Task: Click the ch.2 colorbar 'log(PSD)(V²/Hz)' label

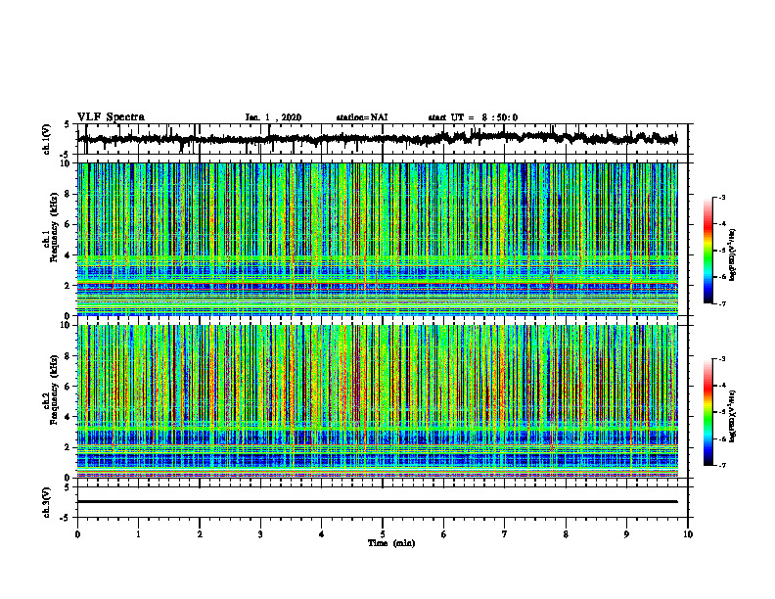Action: 733,416
